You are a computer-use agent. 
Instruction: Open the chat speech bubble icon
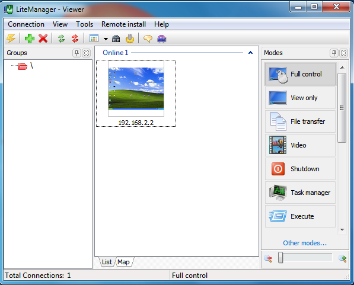tap(148, 39)
